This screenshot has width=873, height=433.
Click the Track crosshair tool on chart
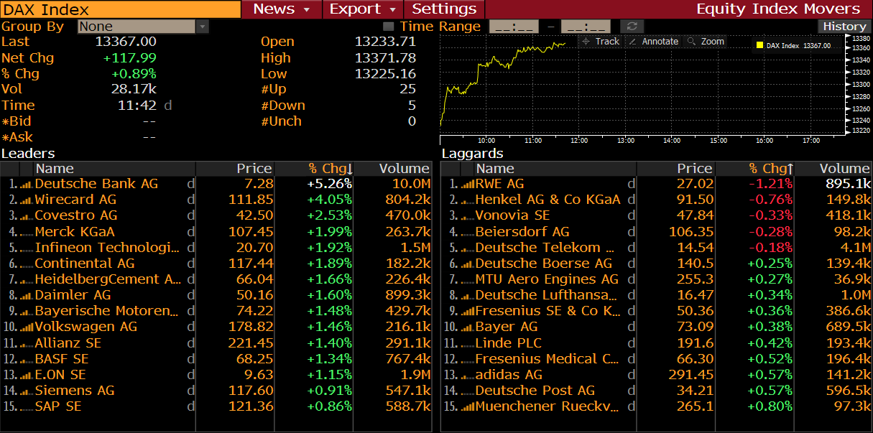pos(600,42)
